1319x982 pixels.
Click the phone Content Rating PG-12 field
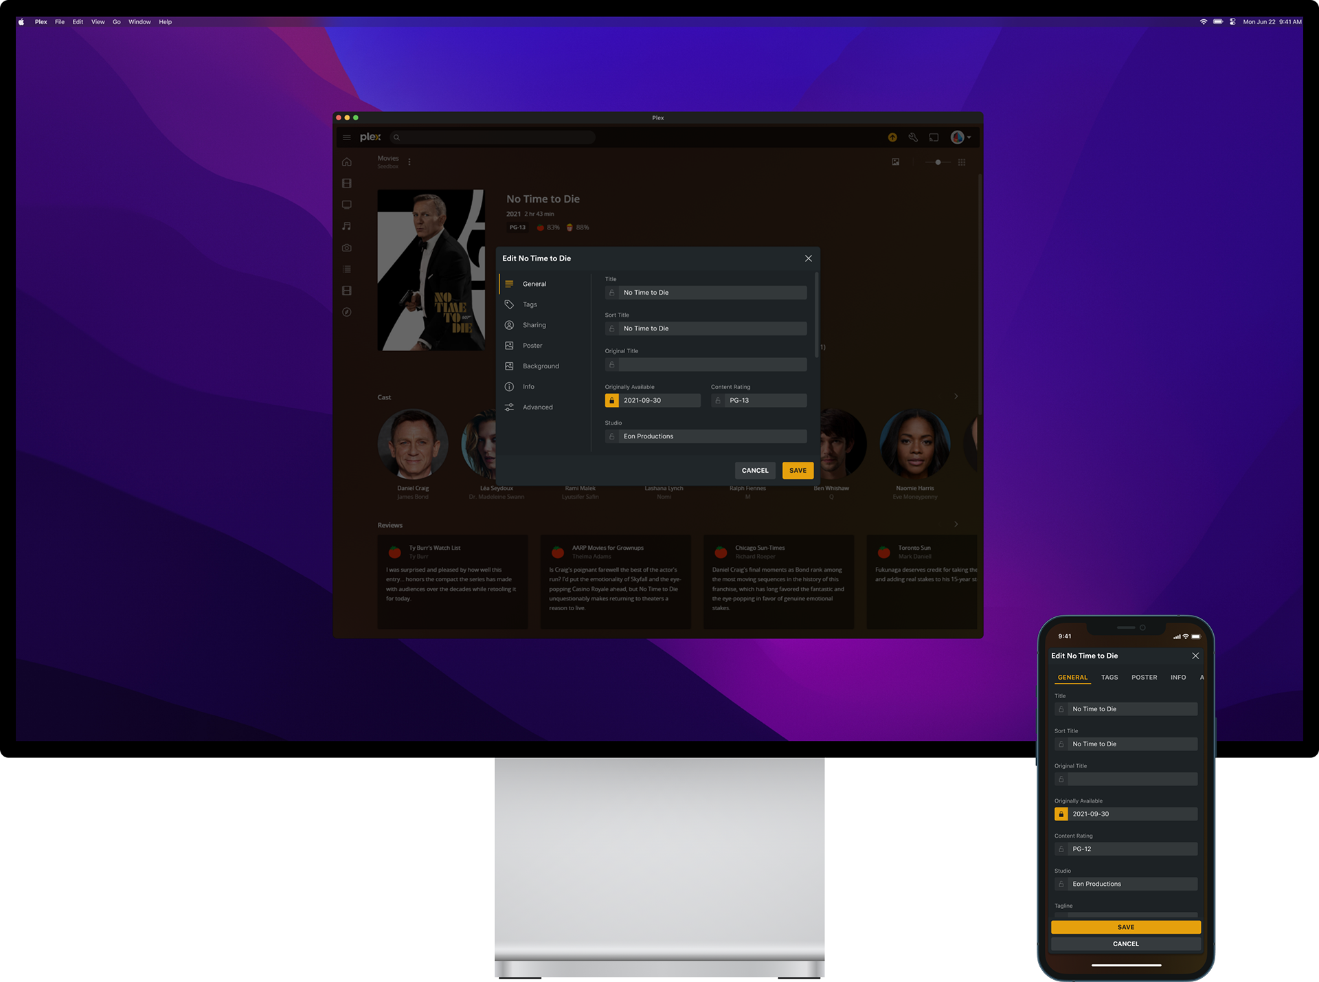tap(1133, 849)
